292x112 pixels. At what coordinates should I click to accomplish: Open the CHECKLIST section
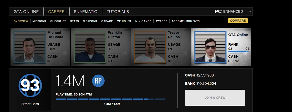(x=58, y=21)
